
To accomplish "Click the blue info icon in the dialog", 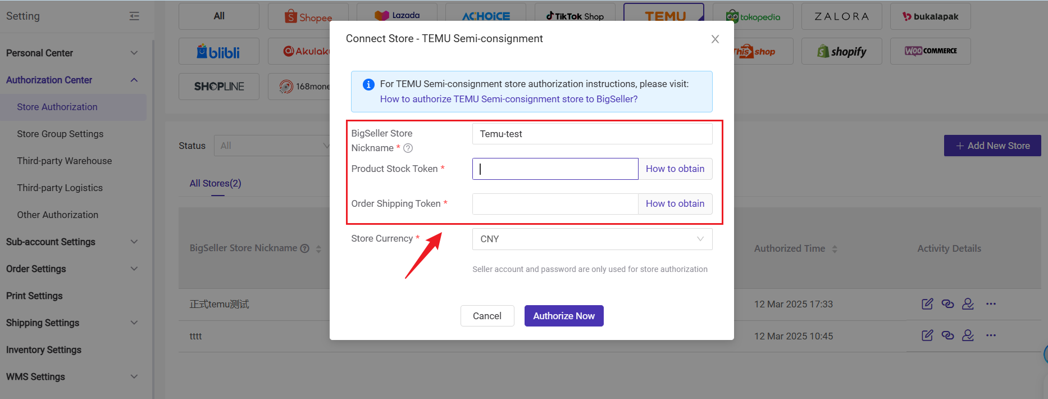I will click(x=368, y=84).
